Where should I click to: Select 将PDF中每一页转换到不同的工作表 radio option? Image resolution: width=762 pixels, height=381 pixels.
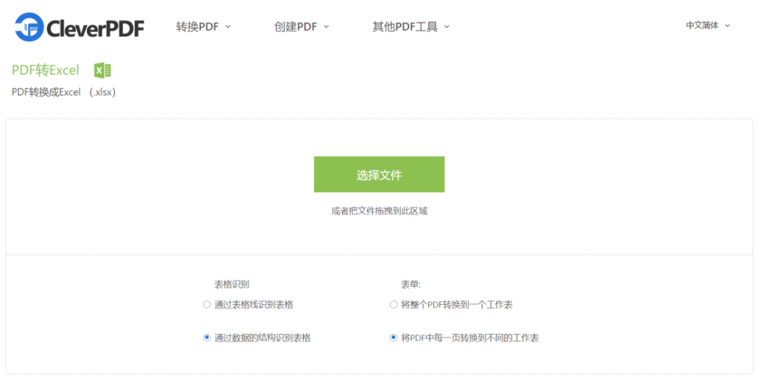(394, 338)
